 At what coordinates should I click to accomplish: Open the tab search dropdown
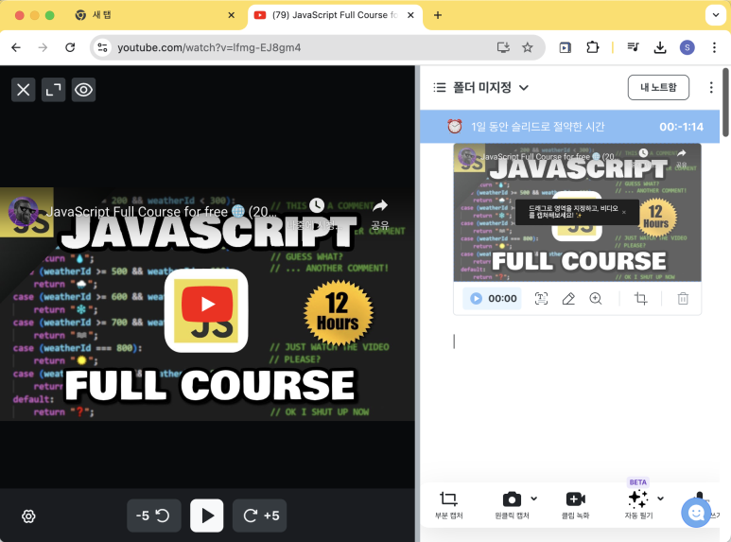[716, 15]
